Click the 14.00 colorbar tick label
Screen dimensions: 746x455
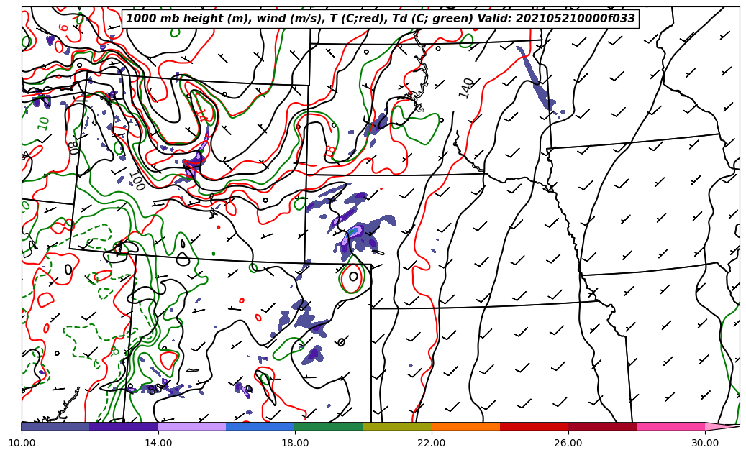click(x=158, y=443)
